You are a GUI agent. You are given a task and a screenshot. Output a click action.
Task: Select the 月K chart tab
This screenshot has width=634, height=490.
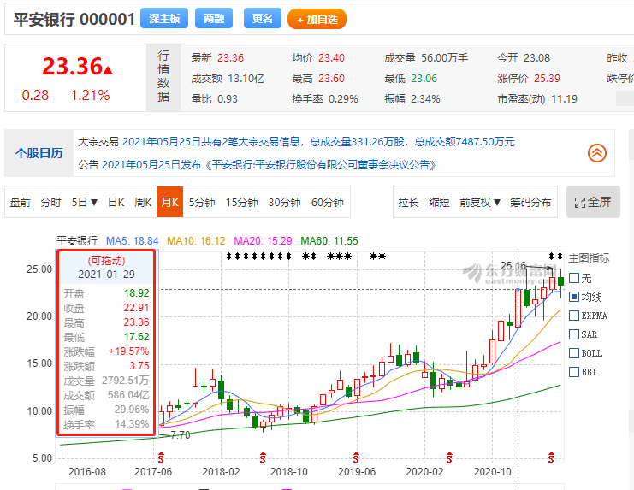point(169,202)
